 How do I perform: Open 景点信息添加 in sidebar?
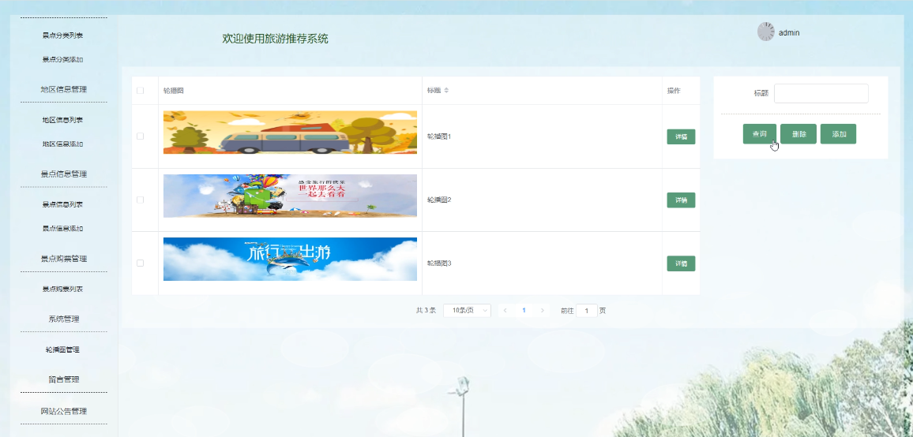62,228
